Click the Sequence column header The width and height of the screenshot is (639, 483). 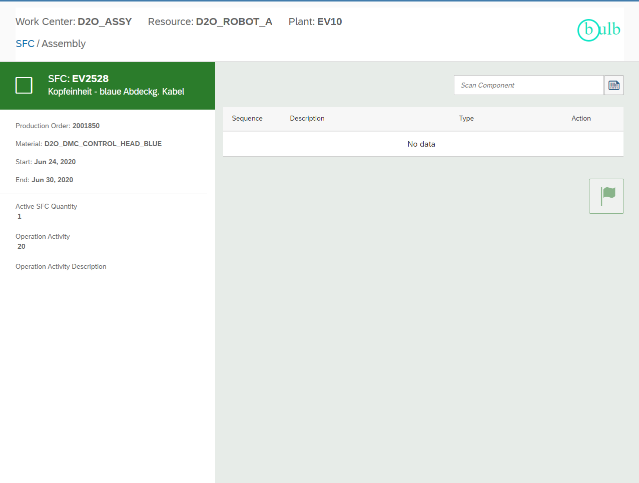tap(247, 119)
